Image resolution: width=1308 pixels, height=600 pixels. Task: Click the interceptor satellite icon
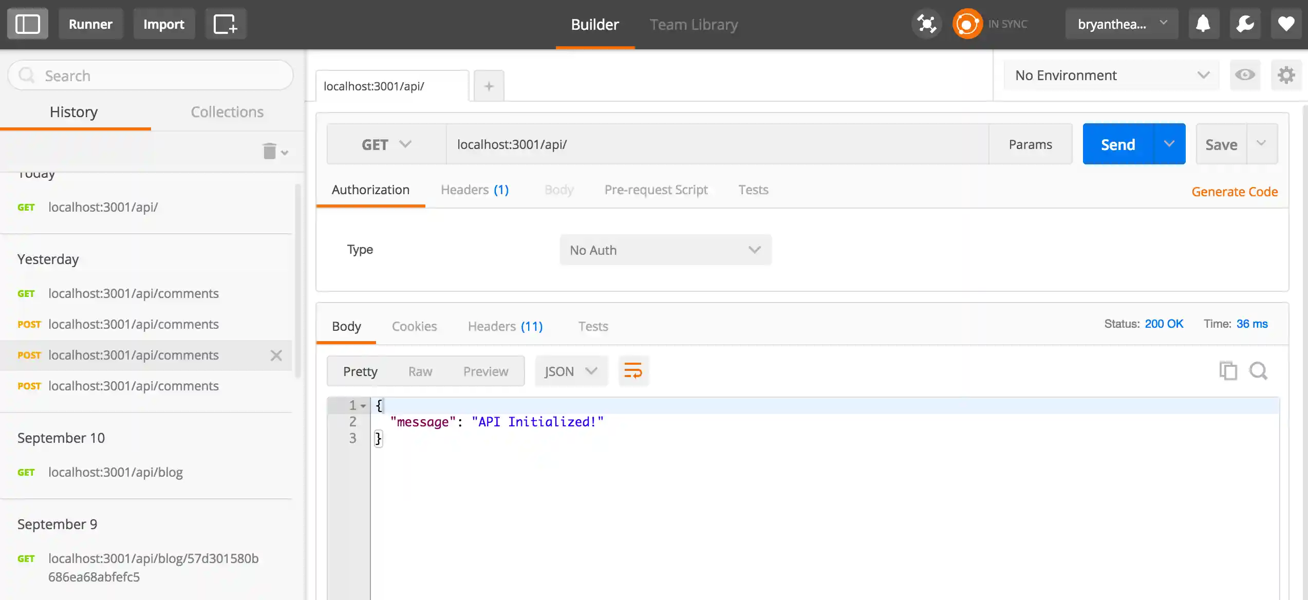(x=926, y=24)
